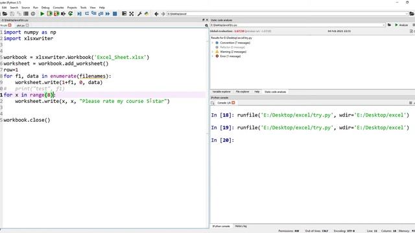Switch to the IPython console bottom tab
This screenshot has width=415, height=233.
221,227
